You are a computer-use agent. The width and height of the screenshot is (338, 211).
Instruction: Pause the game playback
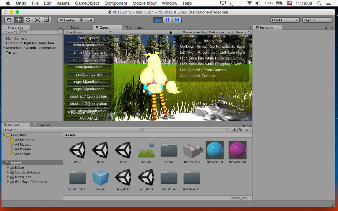pos(168,20)
